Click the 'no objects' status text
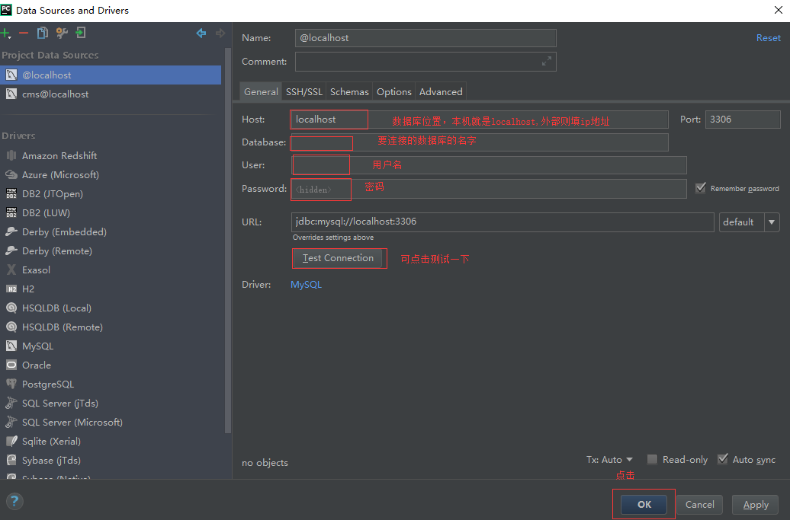 265,463
